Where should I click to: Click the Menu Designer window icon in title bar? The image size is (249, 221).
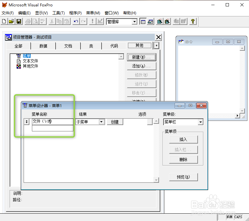coord(25,105)
